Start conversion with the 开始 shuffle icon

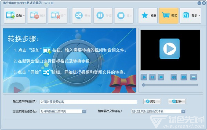pyautogui.click(x=78, y=16)
